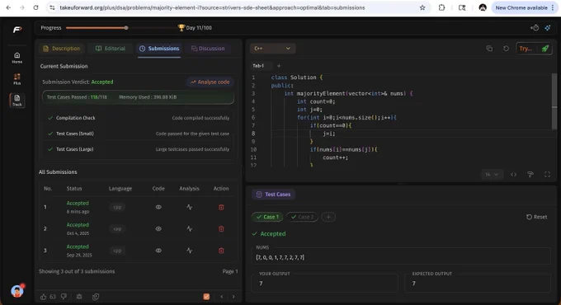Toggle the orange completion checkbox
This screenshot has width=561, height=305.
pos(206,297)
